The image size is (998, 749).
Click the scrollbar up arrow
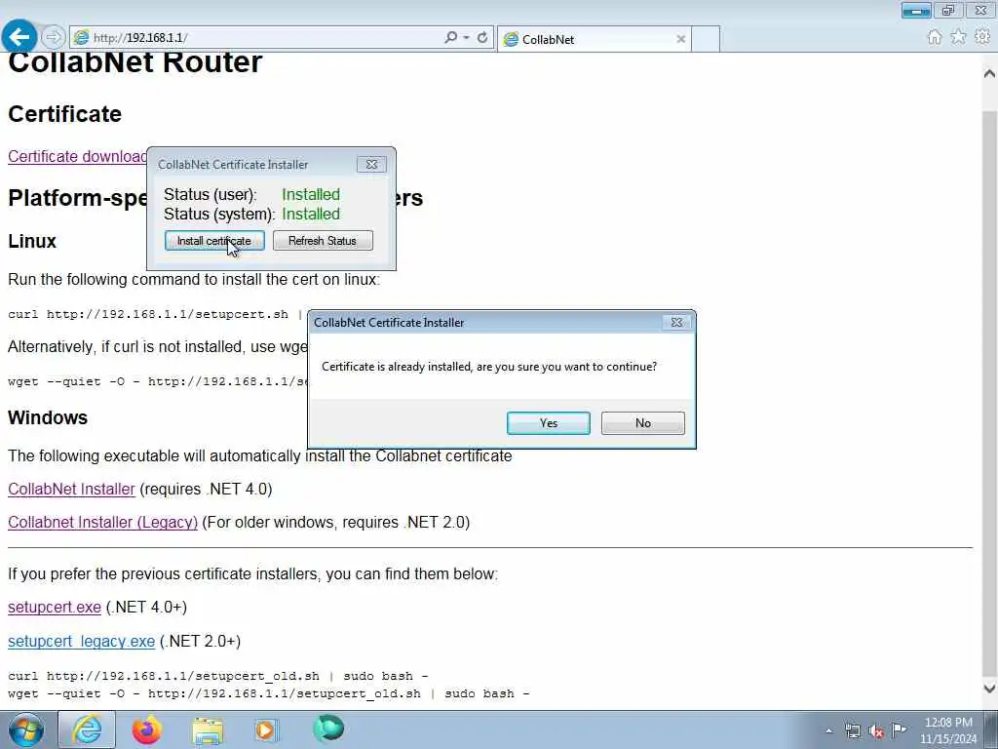click(989, 74)
